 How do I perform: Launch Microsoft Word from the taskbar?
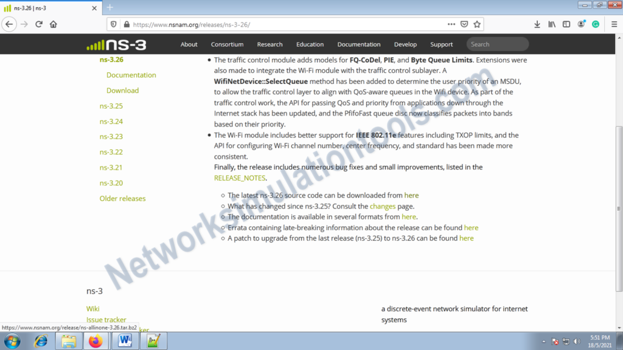point(125,341)
